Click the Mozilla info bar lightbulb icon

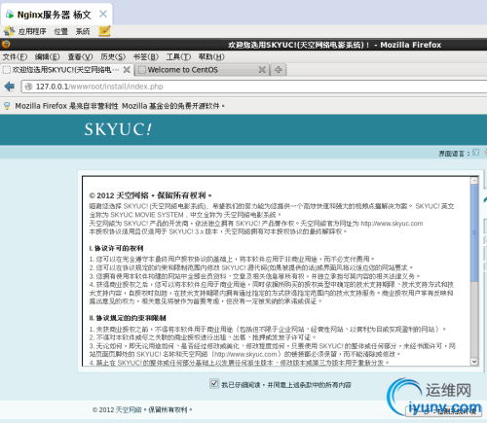pyautogui.click(x=7, y=106)
